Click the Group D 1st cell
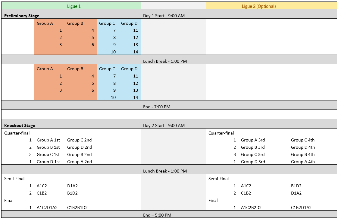 pyautogui.click(x=48, y=162)
